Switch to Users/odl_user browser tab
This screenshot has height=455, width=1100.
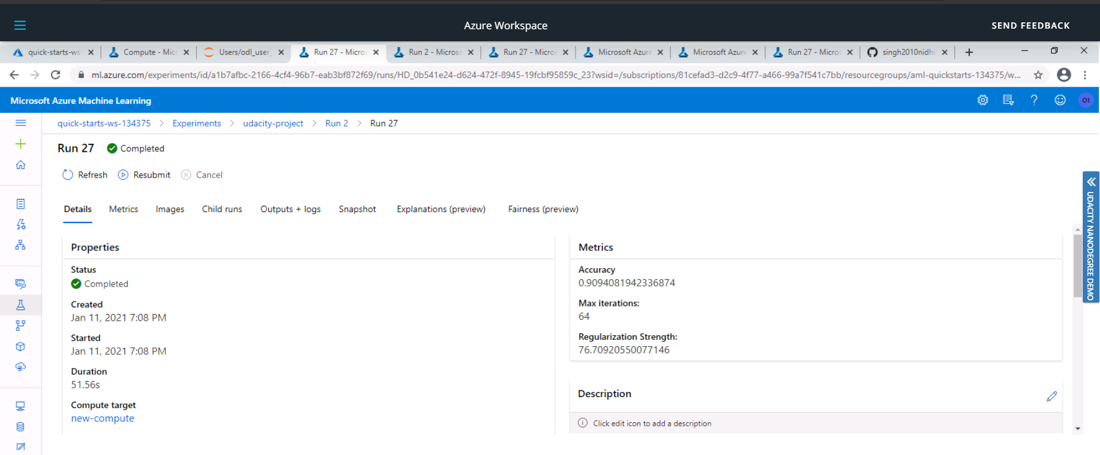point(244,52)
